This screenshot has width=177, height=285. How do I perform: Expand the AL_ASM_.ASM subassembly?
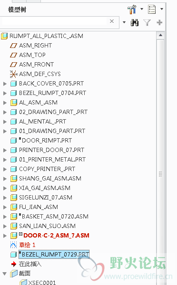pos(5,103)
